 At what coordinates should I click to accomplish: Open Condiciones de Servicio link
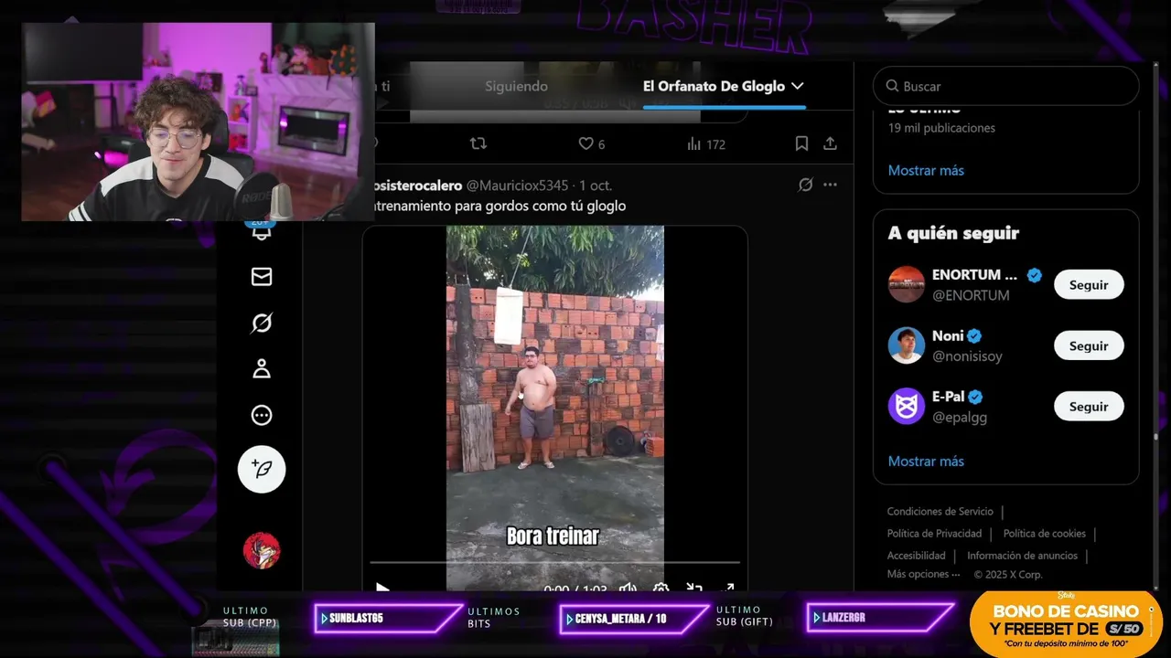(940, 512)
